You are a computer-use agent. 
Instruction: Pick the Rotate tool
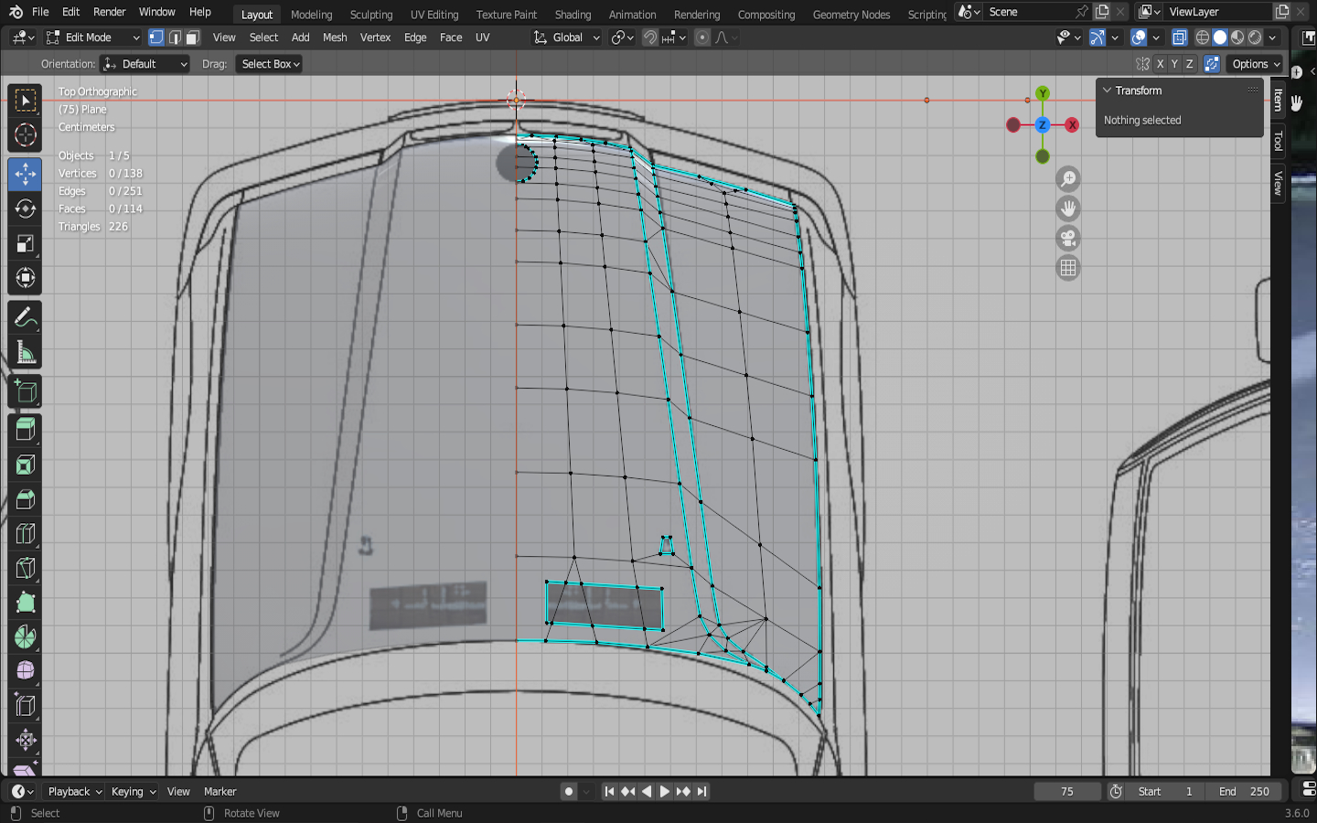(26, 208)
